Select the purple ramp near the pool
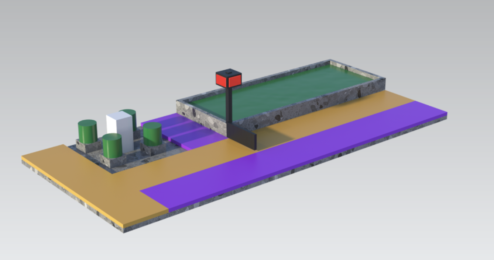This screenshot has width=494, height=260. pos(174,127)
